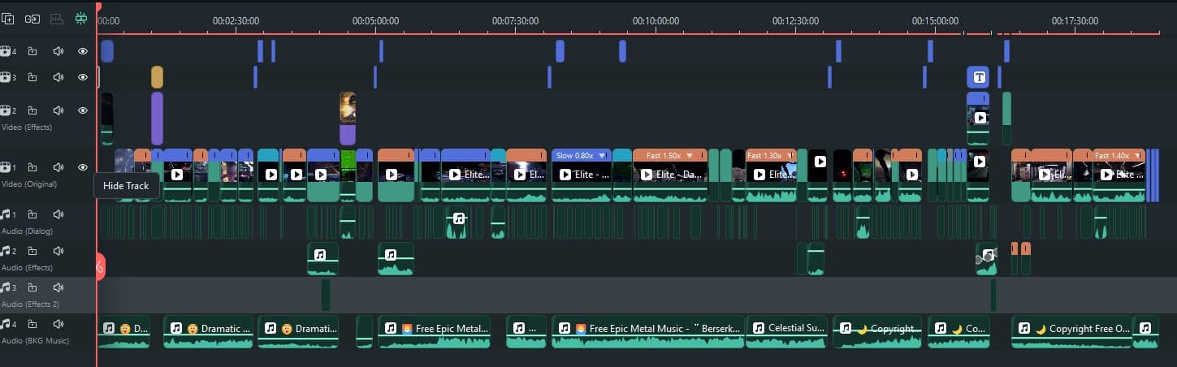Click the Add Track icon
The width and height of the screenshot is (1177, 367).
(8, 18)
